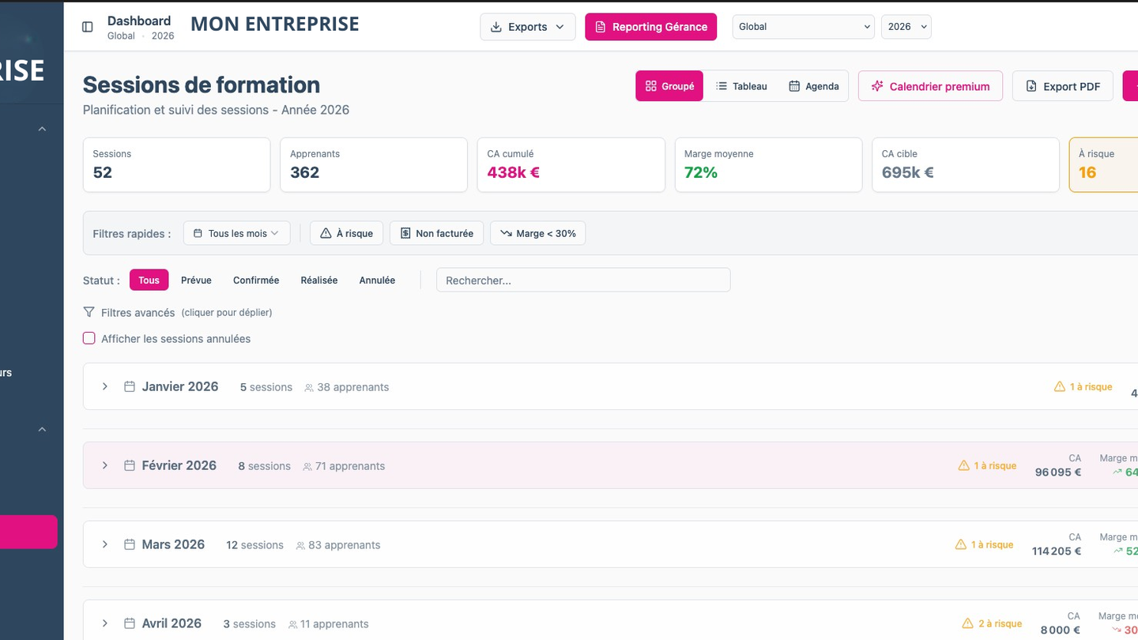
Task: Click the warning icon in Février 2026 row
Action: pos(963,465)
